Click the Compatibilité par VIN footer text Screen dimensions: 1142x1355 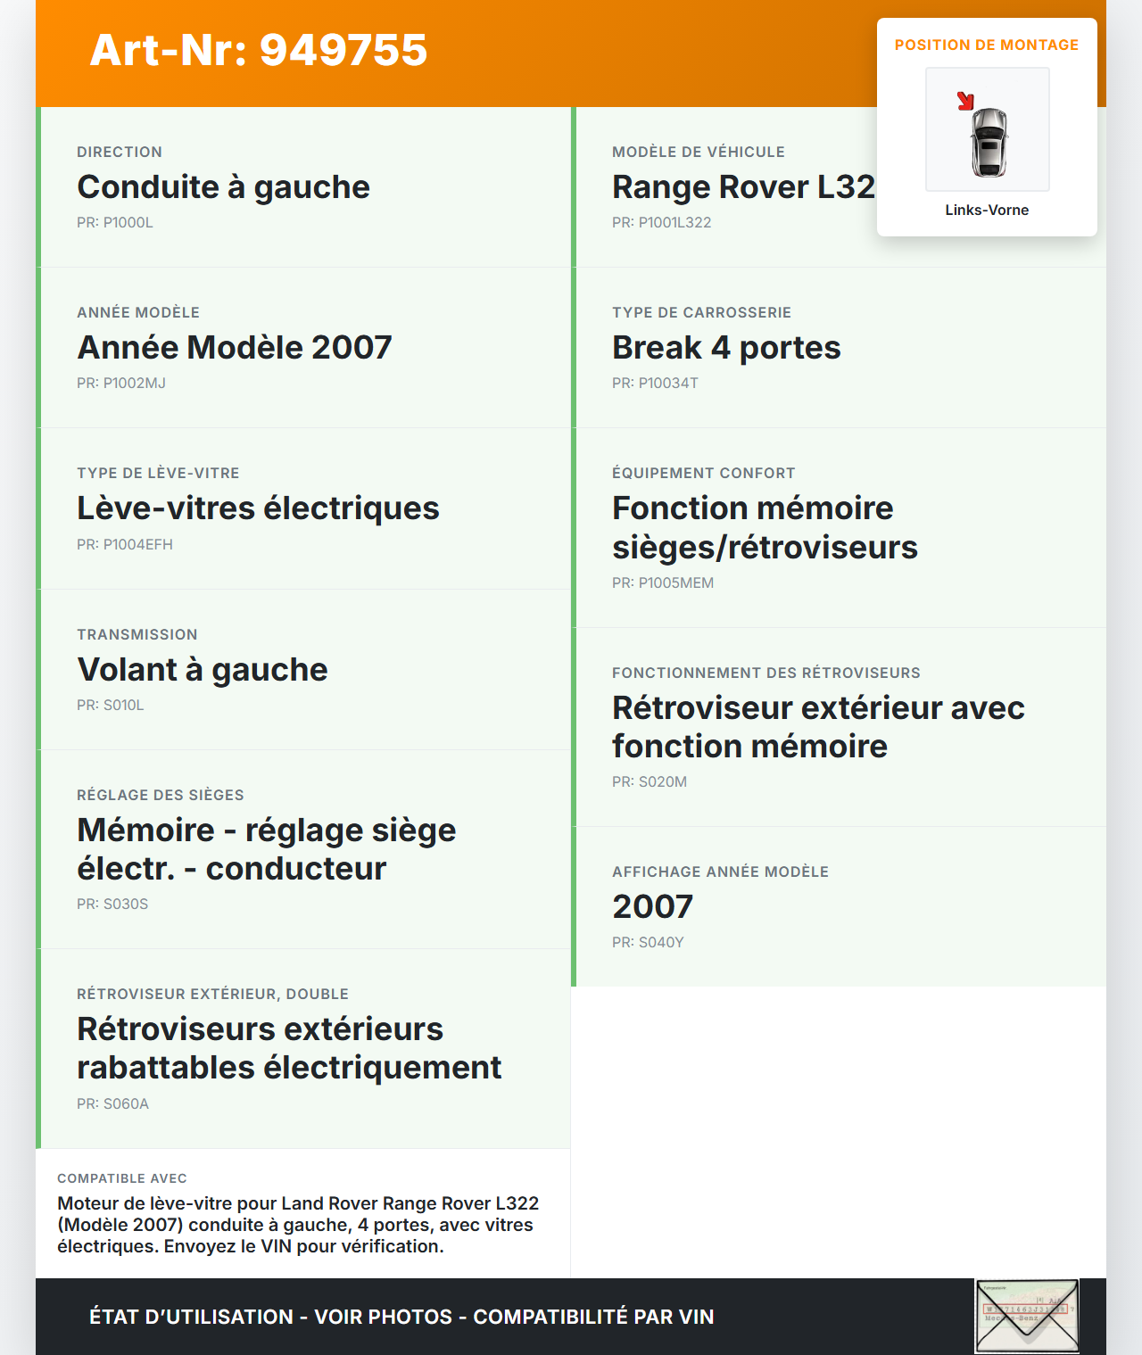point(593,1317)
